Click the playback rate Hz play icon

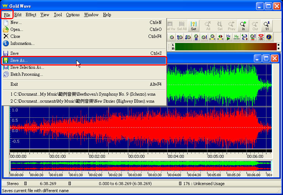228,37
